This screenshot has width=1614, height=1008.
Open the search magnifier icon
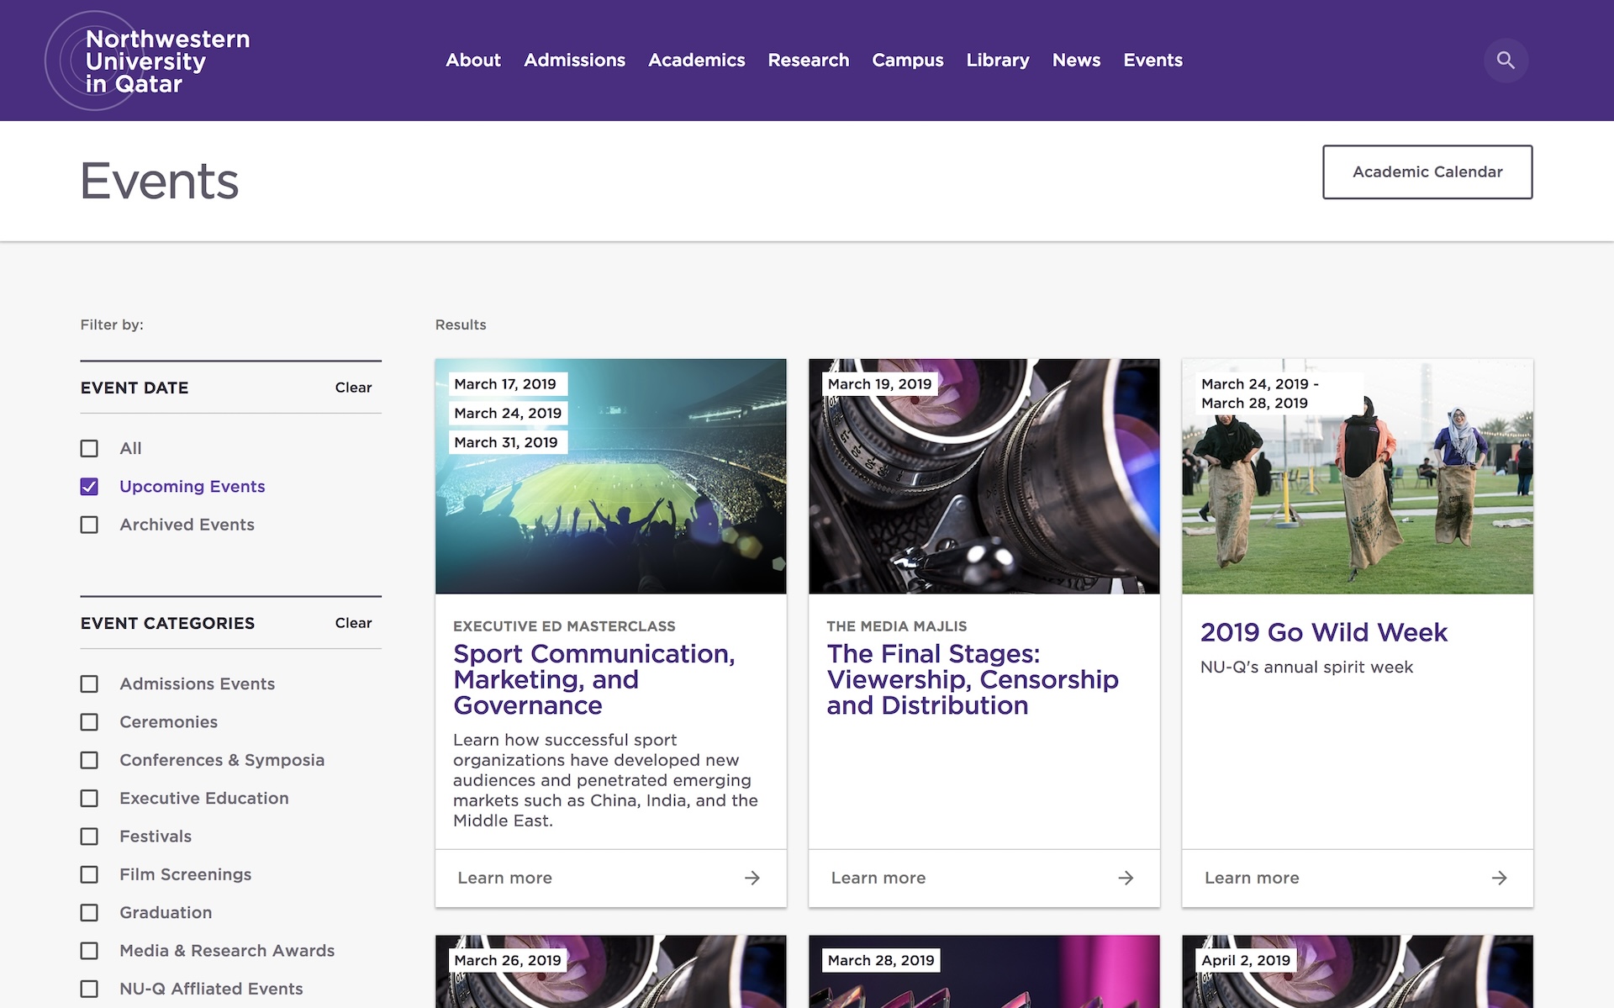pos(1506,61)
